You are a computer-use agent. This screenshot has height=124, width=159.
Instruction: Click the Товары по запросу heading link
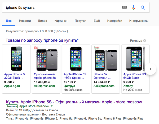42,40
